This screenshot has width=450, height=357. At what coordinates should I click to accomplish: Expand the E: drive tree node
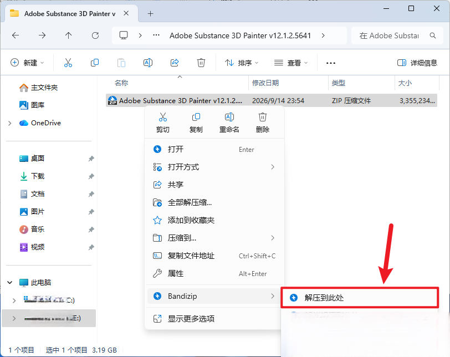tap(14, 318)
